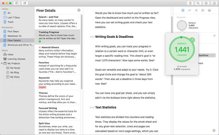Select the highlighted Deadlines outline entry
Image resolution: width=219 pixels, height=135 pixels.
pos(207,55)
